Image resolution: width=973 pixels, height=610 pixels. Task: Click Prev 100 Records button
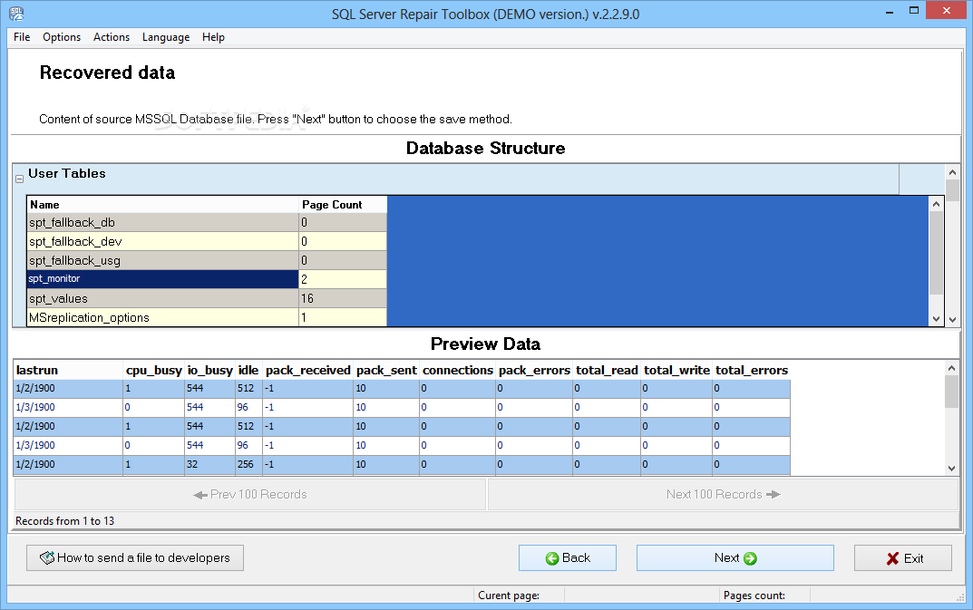[x=250, y=495]
